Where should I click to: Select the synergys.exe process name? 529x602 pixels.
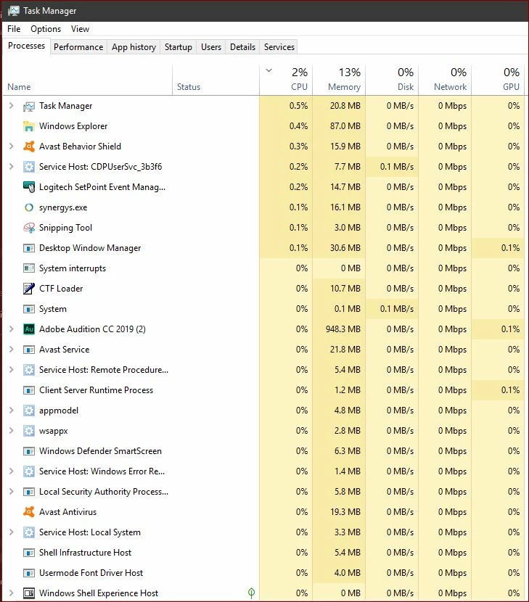pyautogui.click(x=63, y=207)
